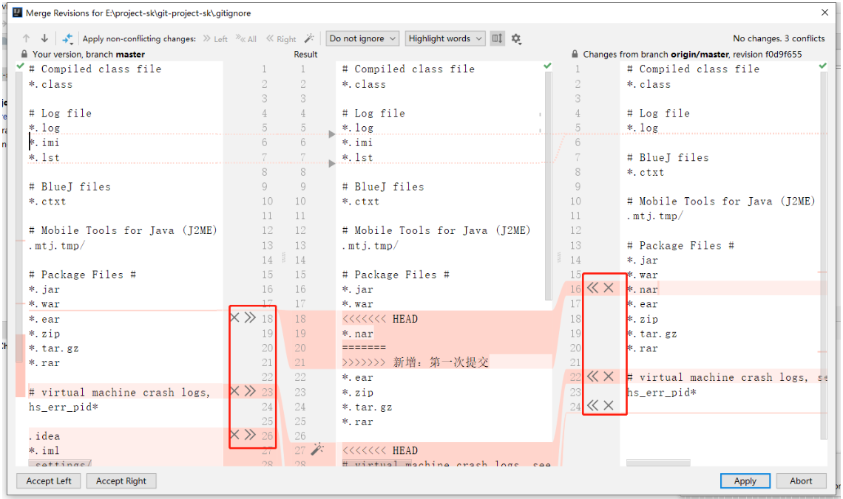Accept left change at line 23 (>> icon)
Image resolution: width=843 pixels, height=499 pixels.
pyautogui.click(x=250, y=390)
